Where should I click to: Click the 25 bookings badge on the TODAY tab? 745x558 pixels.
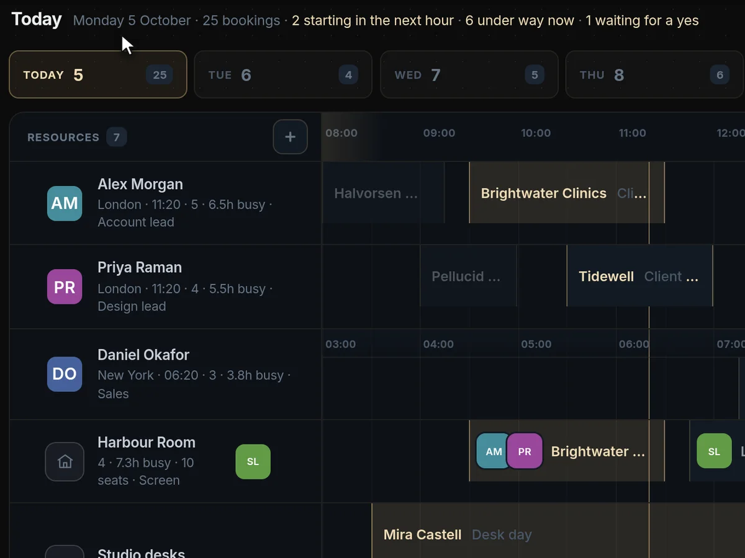point(160,75)
